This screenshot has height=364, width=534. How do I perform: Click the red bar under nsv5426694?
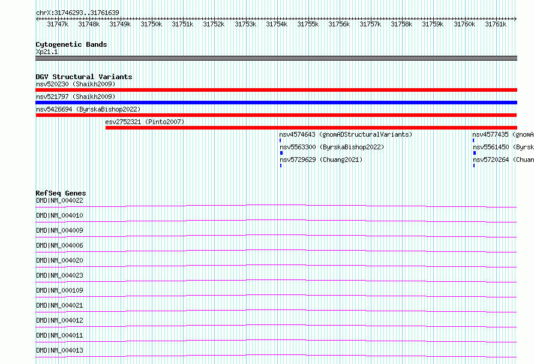pyautogui.click(x=276, y=115)
